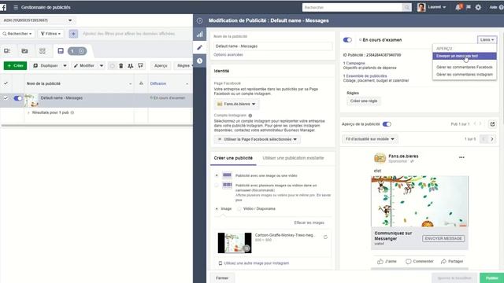Click the warning triangle column header icon
504x283 pixels.
[141, 83]
